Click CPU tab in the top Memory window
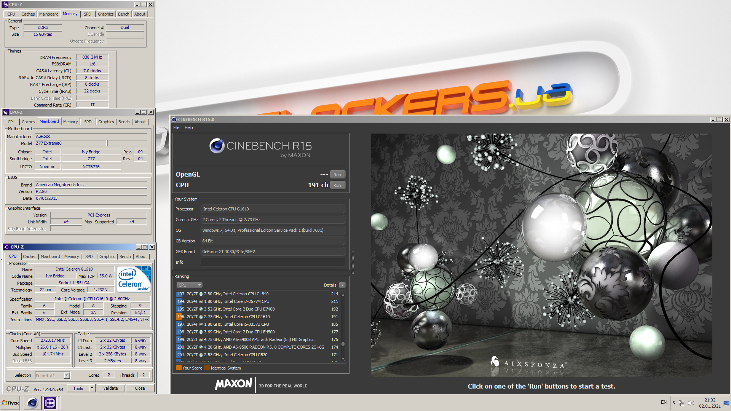The width and height of the screenshot is (731, 411). point(11,14)
